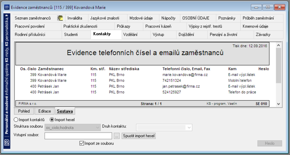Image resolution: width=290 pixels, height=155 pixels.
Task: Select the Import kontaktů radio button
Action: [x=29, y=120]
